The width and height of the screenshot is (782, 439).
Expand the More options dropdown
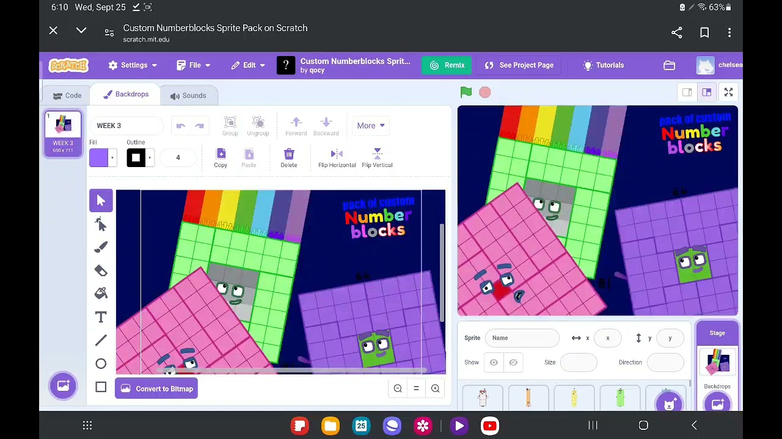point(371,126)
